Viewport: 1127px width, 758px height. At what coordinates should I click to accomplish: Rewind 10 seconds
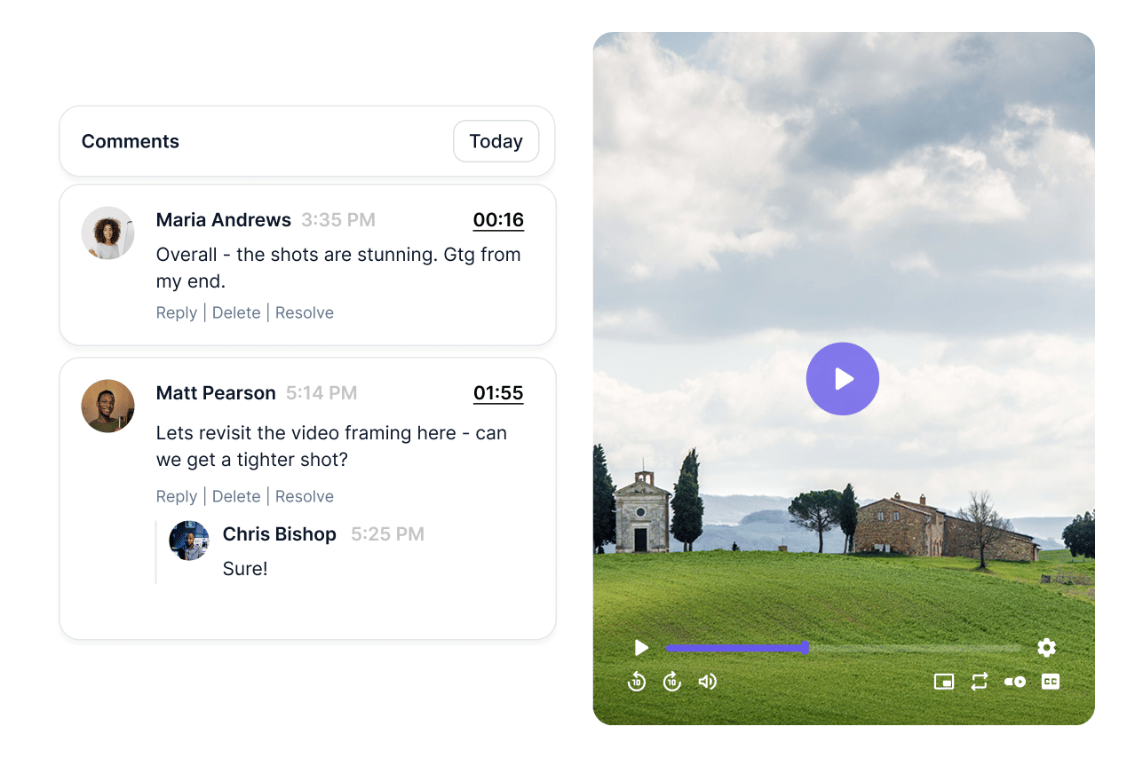pos(637,682)
